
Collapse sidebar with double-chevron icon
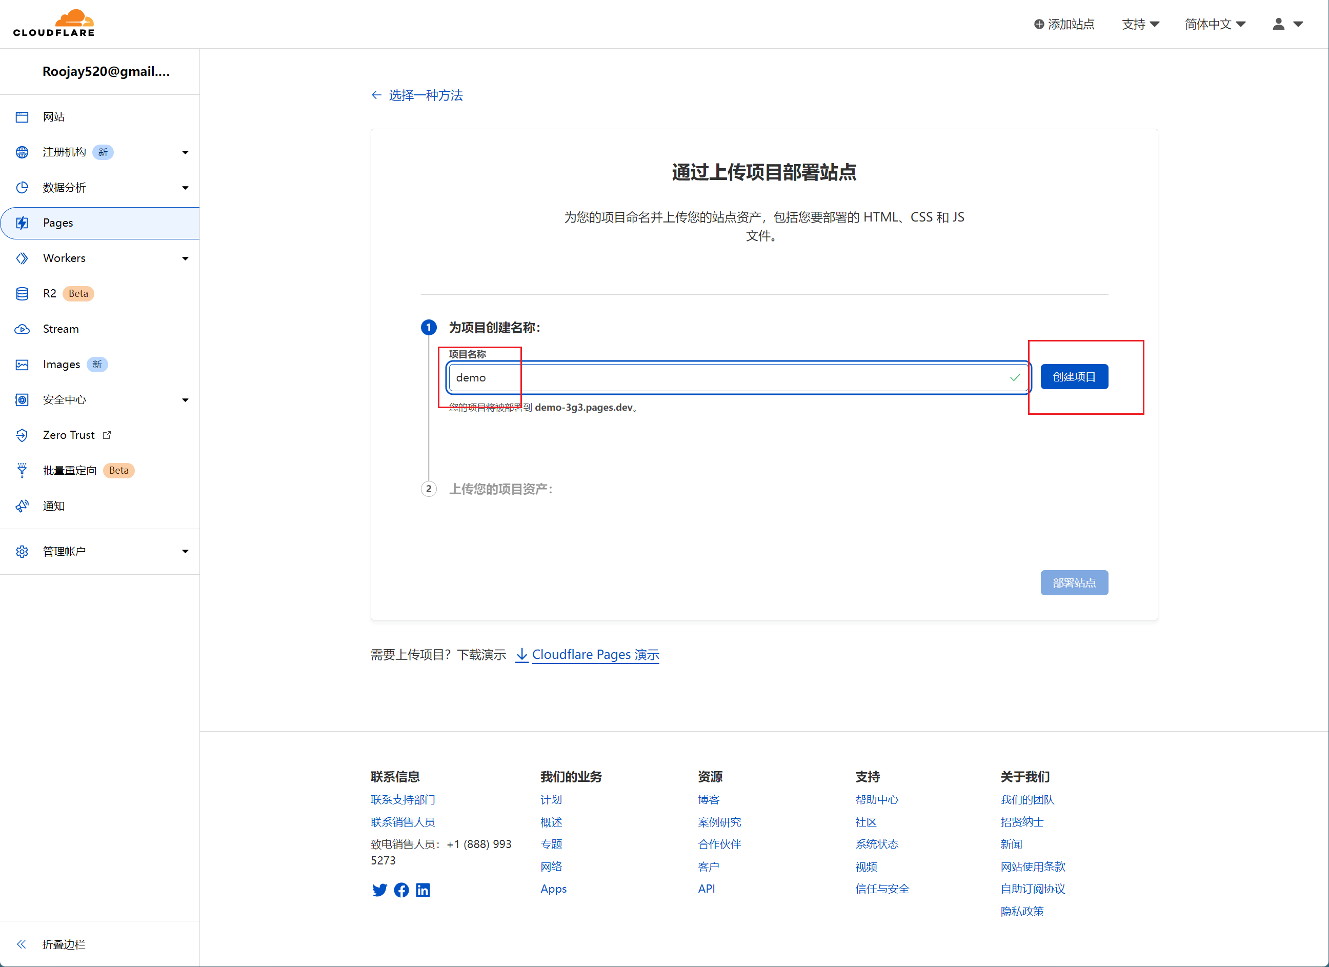click(x=22, y=943)
